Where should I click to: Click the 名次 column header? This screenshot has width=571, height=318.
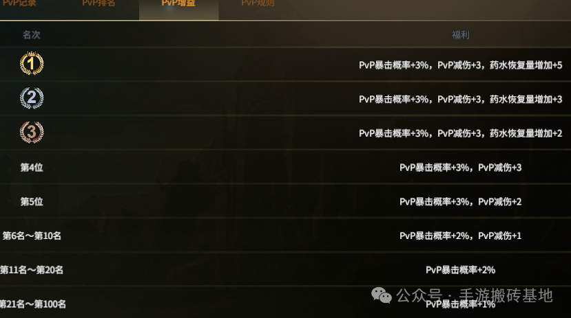(x=31, y=35)
